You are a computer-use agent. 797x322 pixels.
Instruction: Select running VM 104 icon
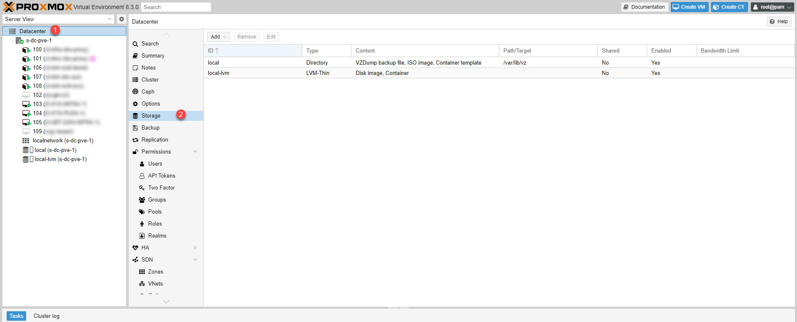[x=26, y=113]
